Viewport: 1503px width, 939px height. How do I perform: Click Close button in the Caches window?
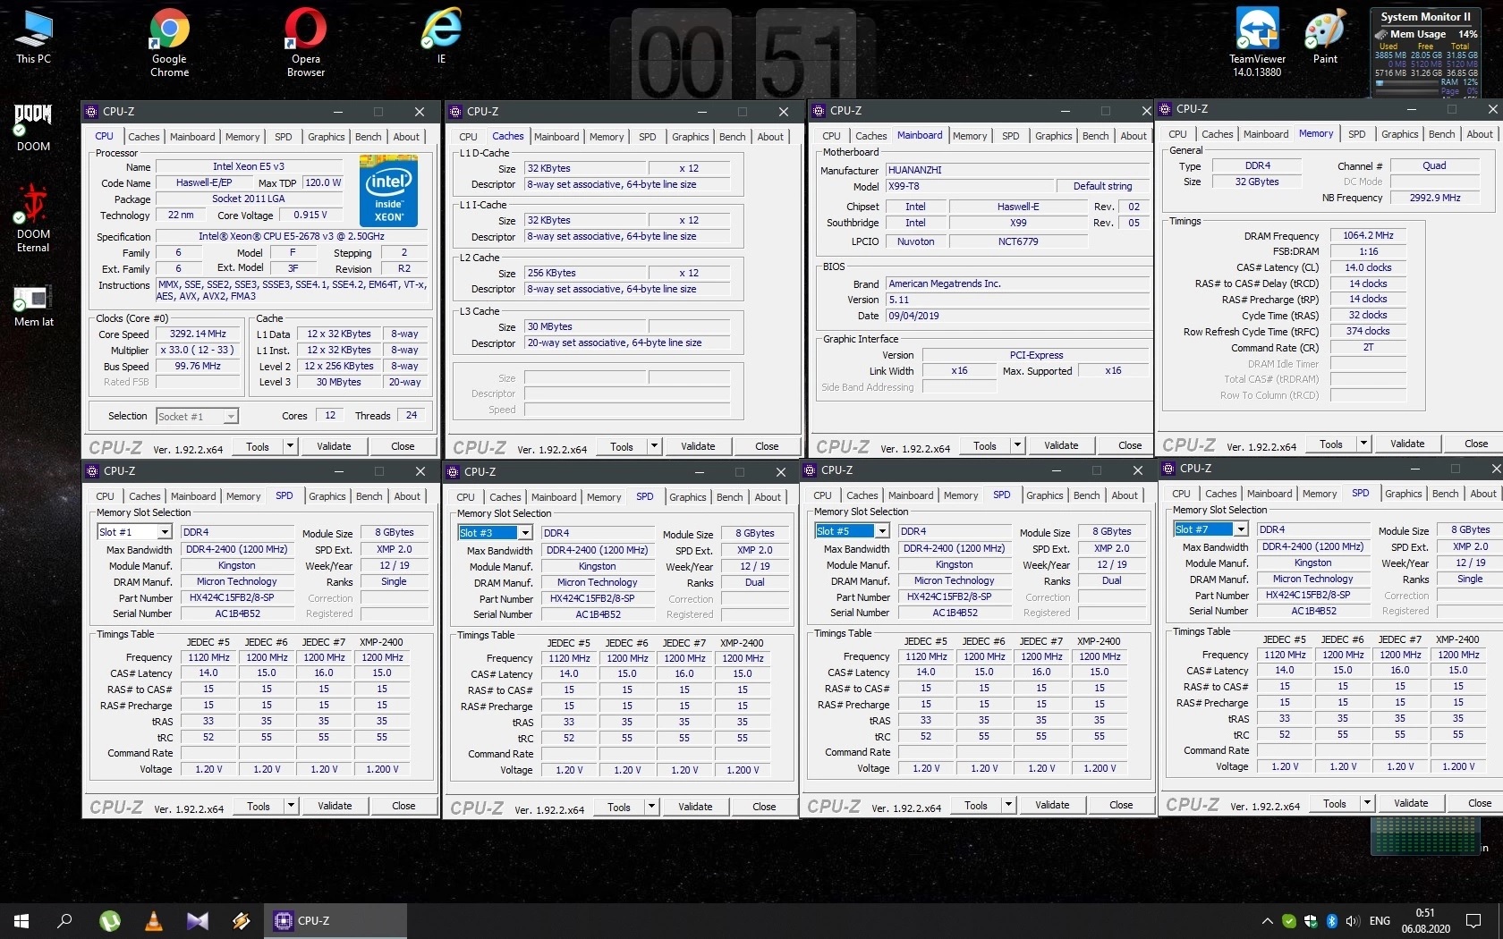click(x=767, y=446)
